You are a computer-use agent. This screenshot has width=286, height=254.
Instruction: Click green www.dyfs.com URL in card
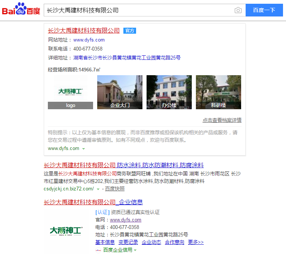(64, 149)
